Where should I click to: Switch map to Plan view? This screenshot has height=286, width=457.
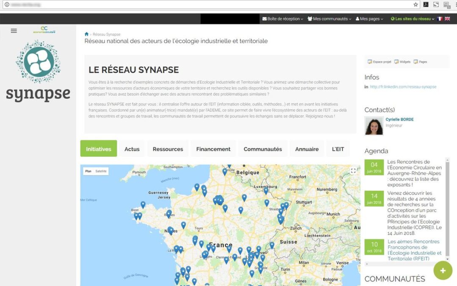[88, 171]
